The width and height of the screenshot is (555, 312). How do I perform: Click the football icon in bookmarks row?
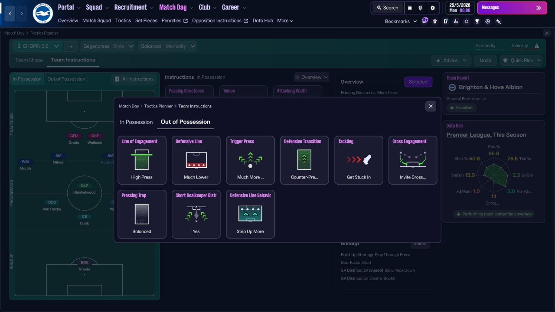pos(488,21)
